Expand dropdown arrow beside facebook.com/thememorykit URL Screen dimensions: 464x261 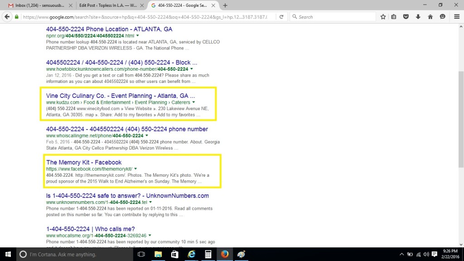[x=135, y=169]
